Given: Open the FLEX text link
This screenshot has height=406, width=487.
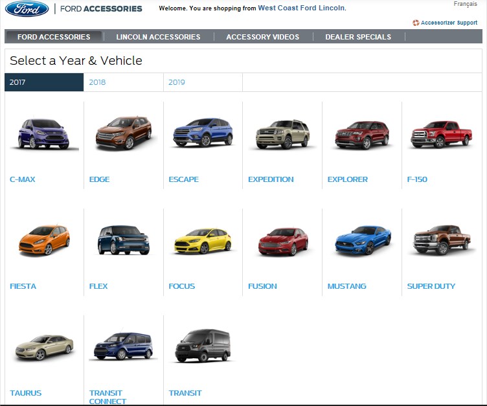Looking at the screenshot, I should point(98,286).
